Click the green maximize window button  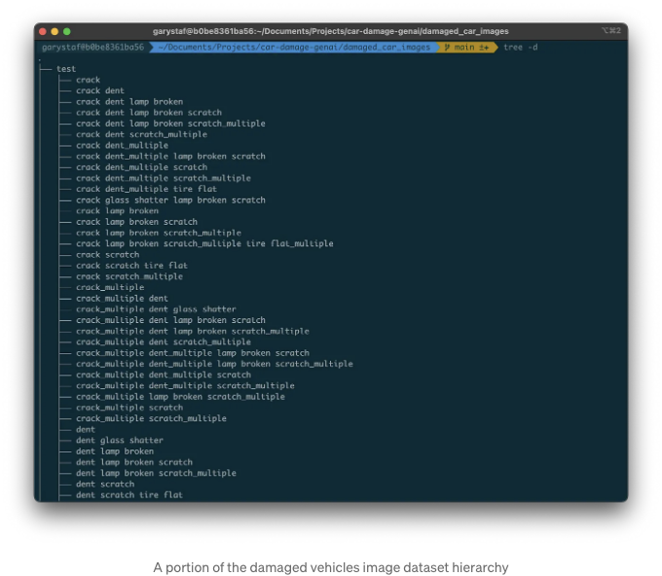click(x=67, y=32)
